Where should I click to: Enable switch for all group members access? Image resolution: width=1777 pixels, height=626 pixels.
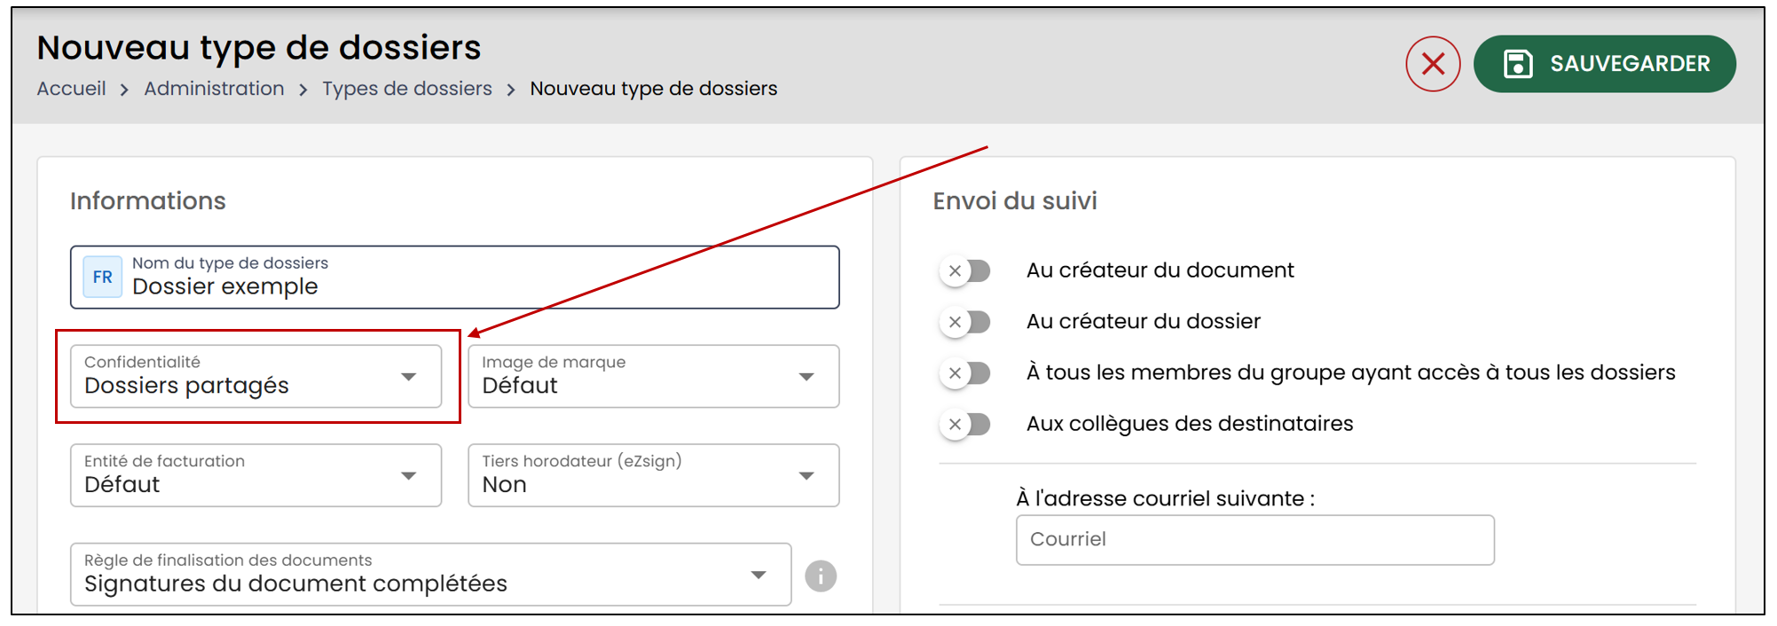point(965,372)
